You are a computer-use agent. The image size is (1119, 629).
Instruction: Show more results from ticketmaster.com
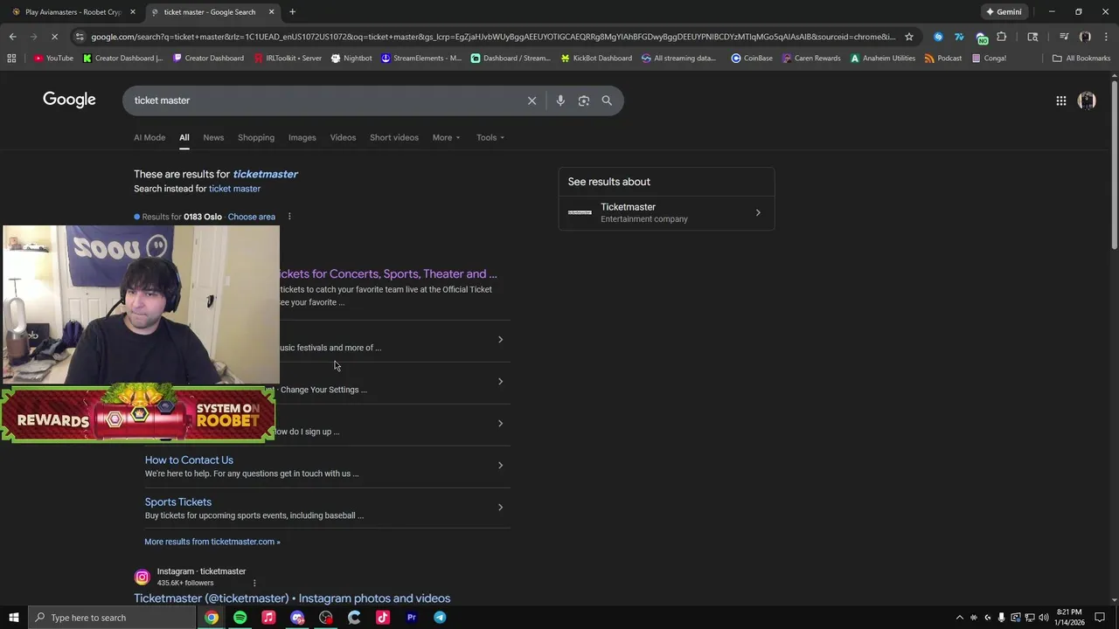[x=212, y=542]
